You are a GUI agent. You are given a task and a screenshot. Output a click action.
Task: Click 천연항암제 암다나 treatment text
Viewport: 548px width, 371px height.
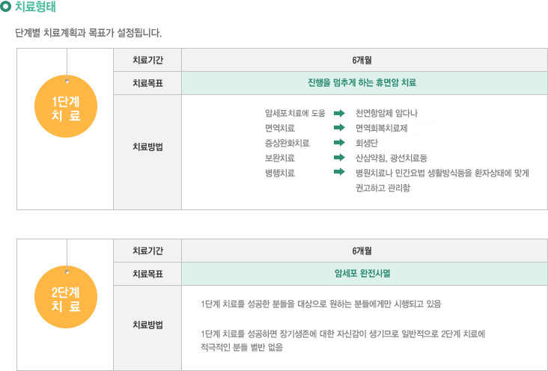pos(386,113)
